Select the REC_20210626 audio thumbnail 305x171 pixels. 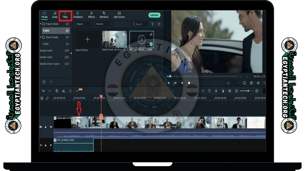click(x=142, y=39)
